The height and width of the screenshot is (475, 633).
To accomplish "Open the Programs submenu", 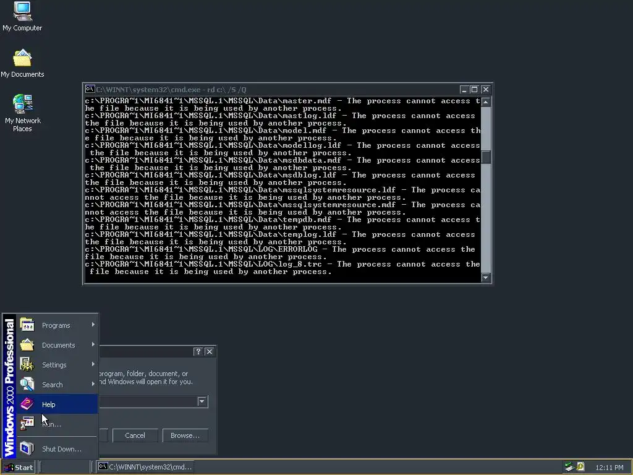I will point(57,325).
